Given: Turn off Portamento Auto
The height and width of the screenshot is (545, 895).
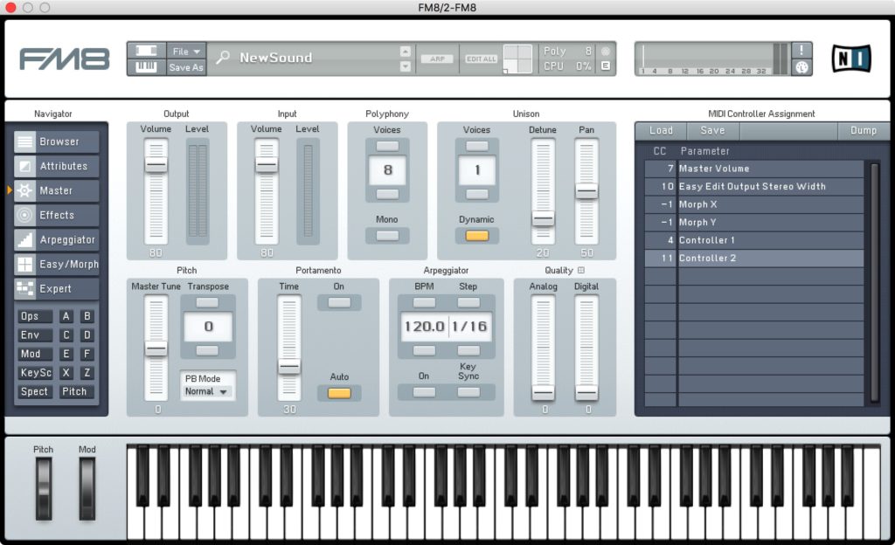Looking at the screenshot, I should pos(339,393).
